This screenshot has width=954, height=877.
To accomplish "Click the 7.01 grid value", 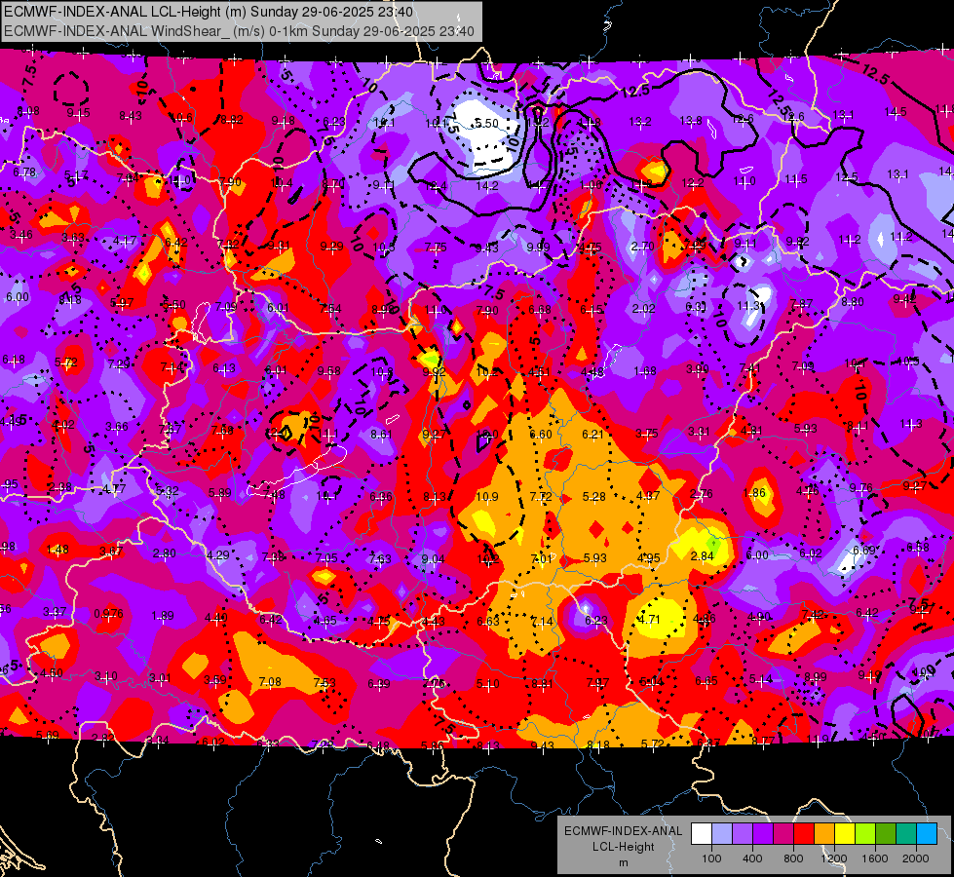I will point(541,558).
